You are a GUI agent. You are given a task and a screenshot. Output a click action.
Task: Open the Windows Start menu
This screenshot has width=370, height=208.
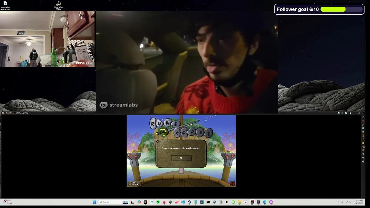pos(95,202)
